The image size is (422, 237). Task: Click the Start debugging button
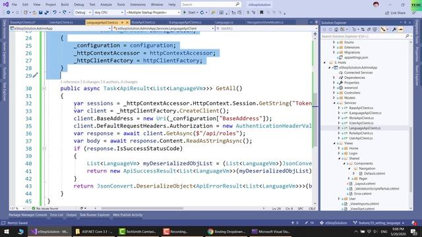pyautogui.click(x=189, y=13)
